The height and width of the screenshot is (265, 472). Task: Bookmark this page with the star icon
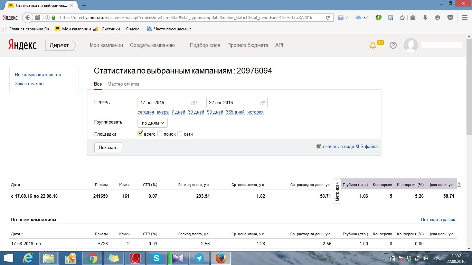pos(402,18)
